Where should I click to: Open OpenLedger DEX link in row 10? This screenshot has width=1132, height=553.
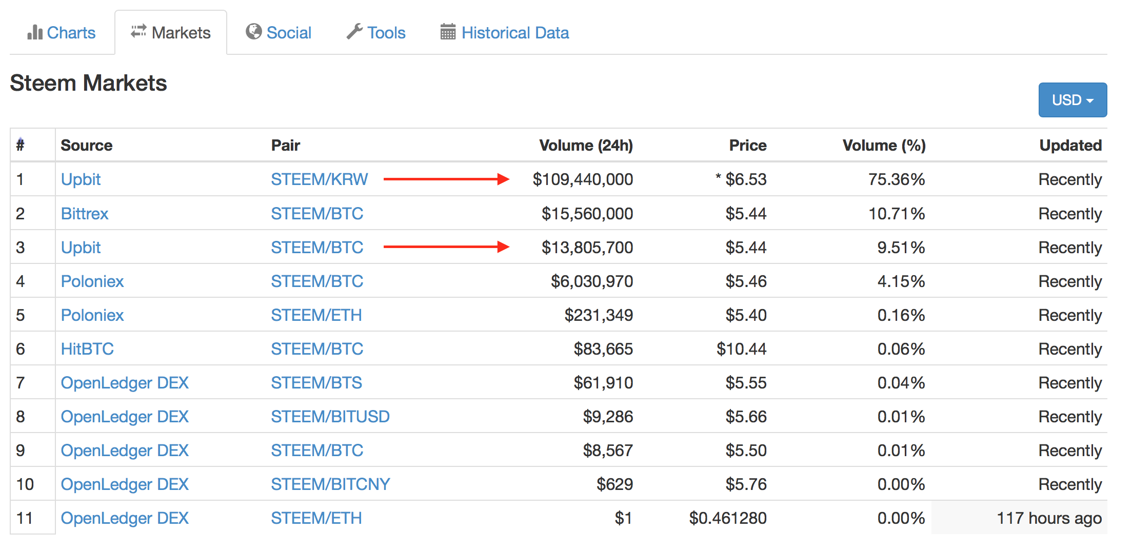pos(125,484)
